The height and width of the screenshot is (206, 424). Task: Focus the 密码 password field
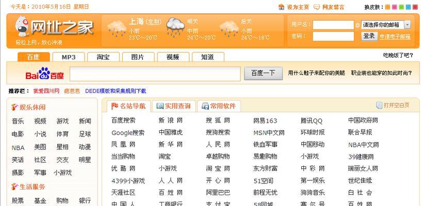[x=333, y=36]
